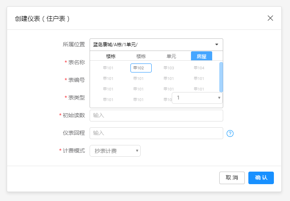290x201 pixels.
Task: Select 甲101 left of 甲102
Action: 108,68
